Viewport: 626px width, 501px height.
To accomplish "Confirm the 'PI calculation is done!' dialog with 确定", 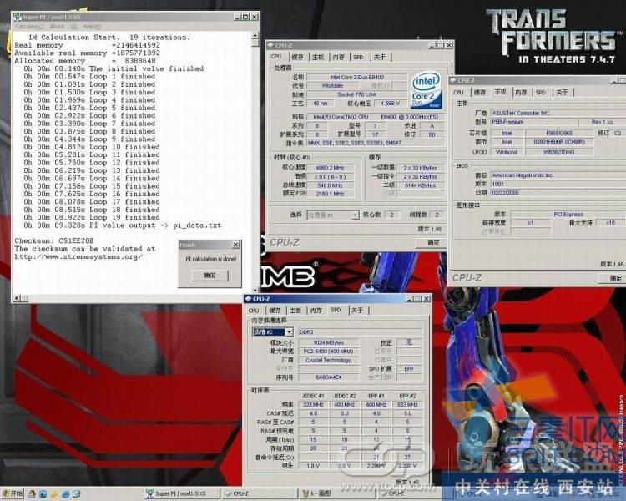I will pyautogui.click(x=210, y=276).
